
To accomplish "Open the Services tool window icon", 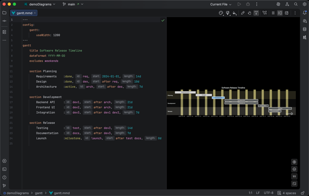I will (x=4, y=161).
